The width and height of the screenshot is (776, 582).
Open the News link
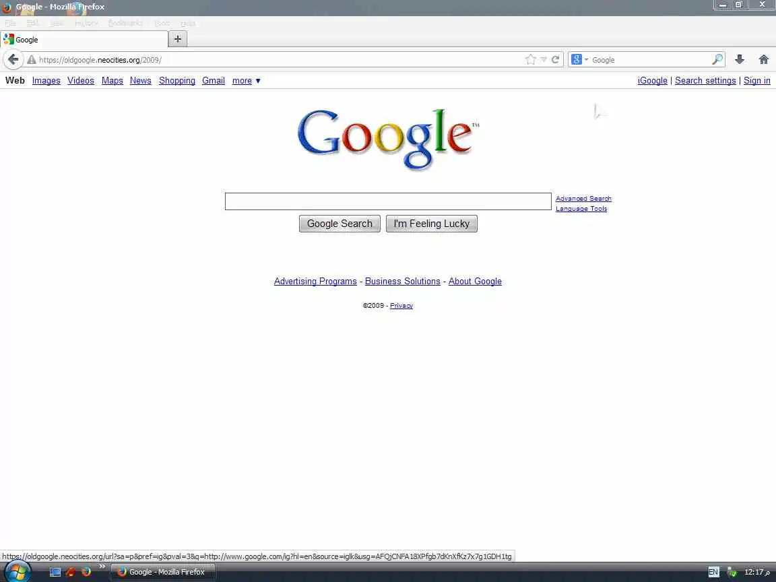141,81
